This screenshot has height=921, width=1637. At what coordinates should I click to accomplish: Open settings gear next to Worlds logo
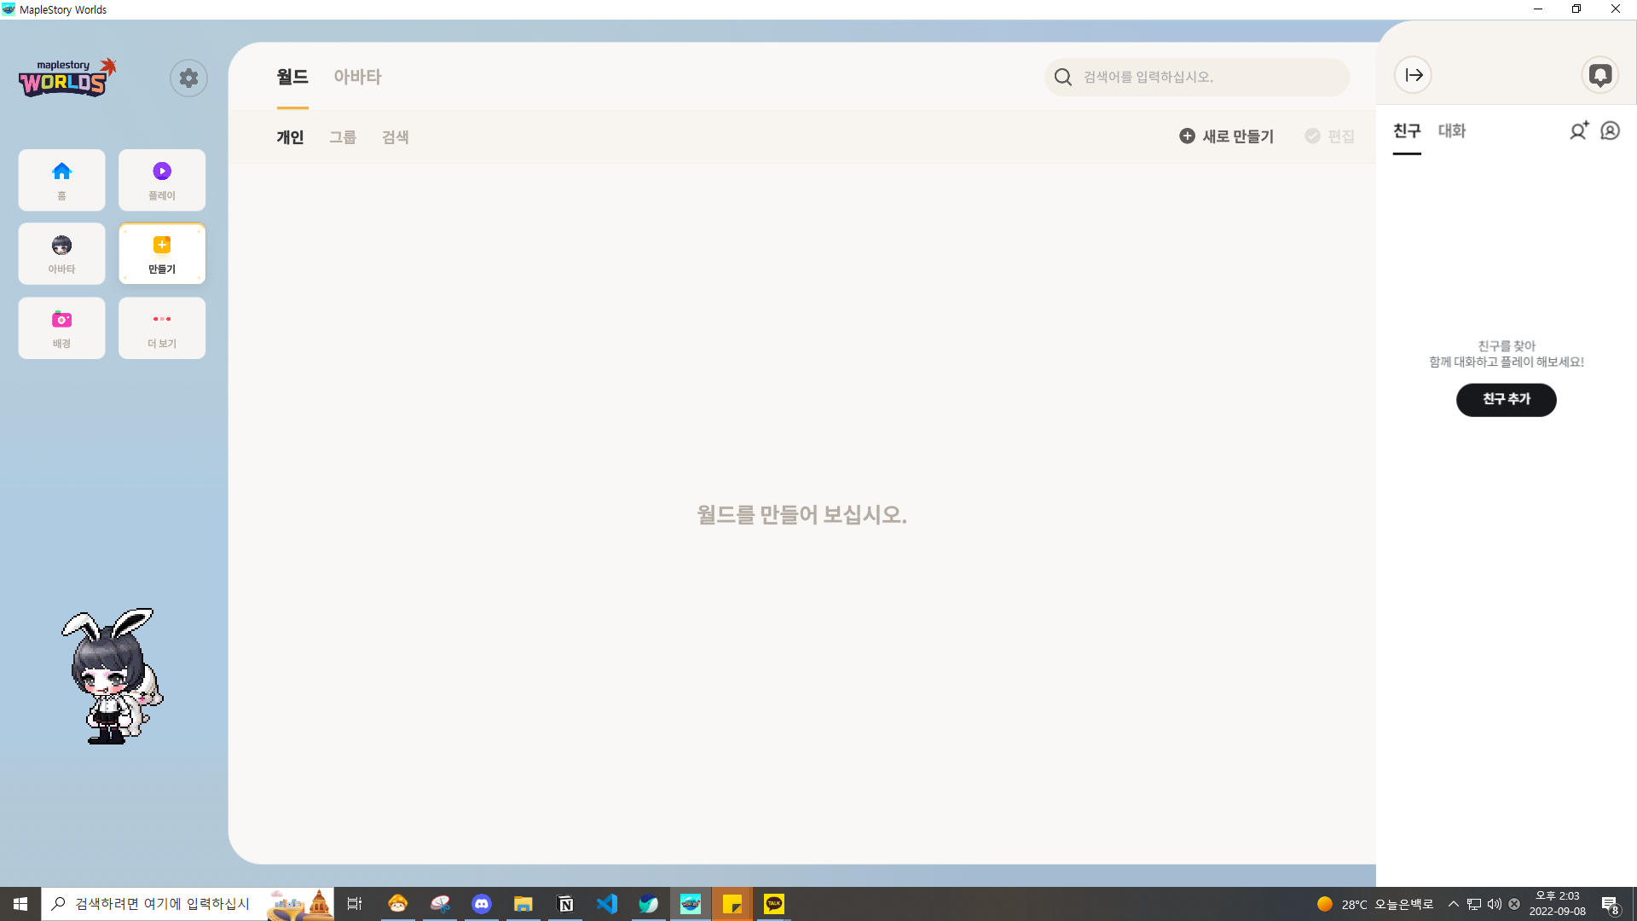point(188,78)
